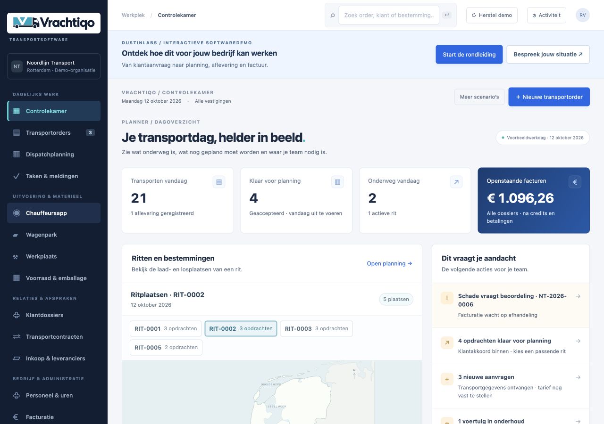The width and height of the screenshot is (604, 424).
Task: Click the Voorraad & emballage icon
Action: tap(17, 278)
